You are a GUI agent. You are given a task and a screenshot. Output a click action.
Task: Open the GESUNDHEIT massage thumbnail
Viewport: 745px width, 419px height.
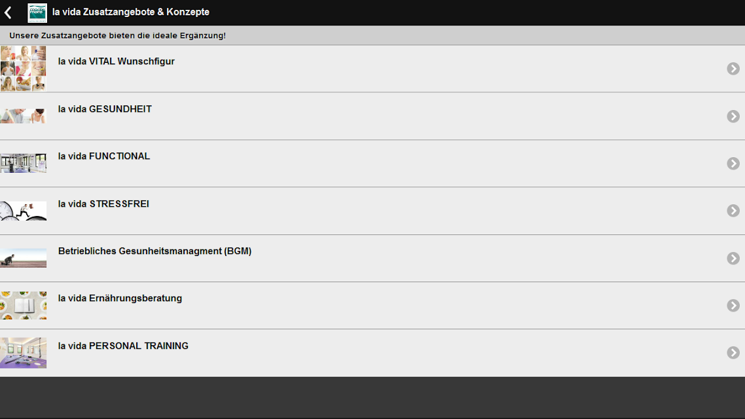tap(24, 116)
